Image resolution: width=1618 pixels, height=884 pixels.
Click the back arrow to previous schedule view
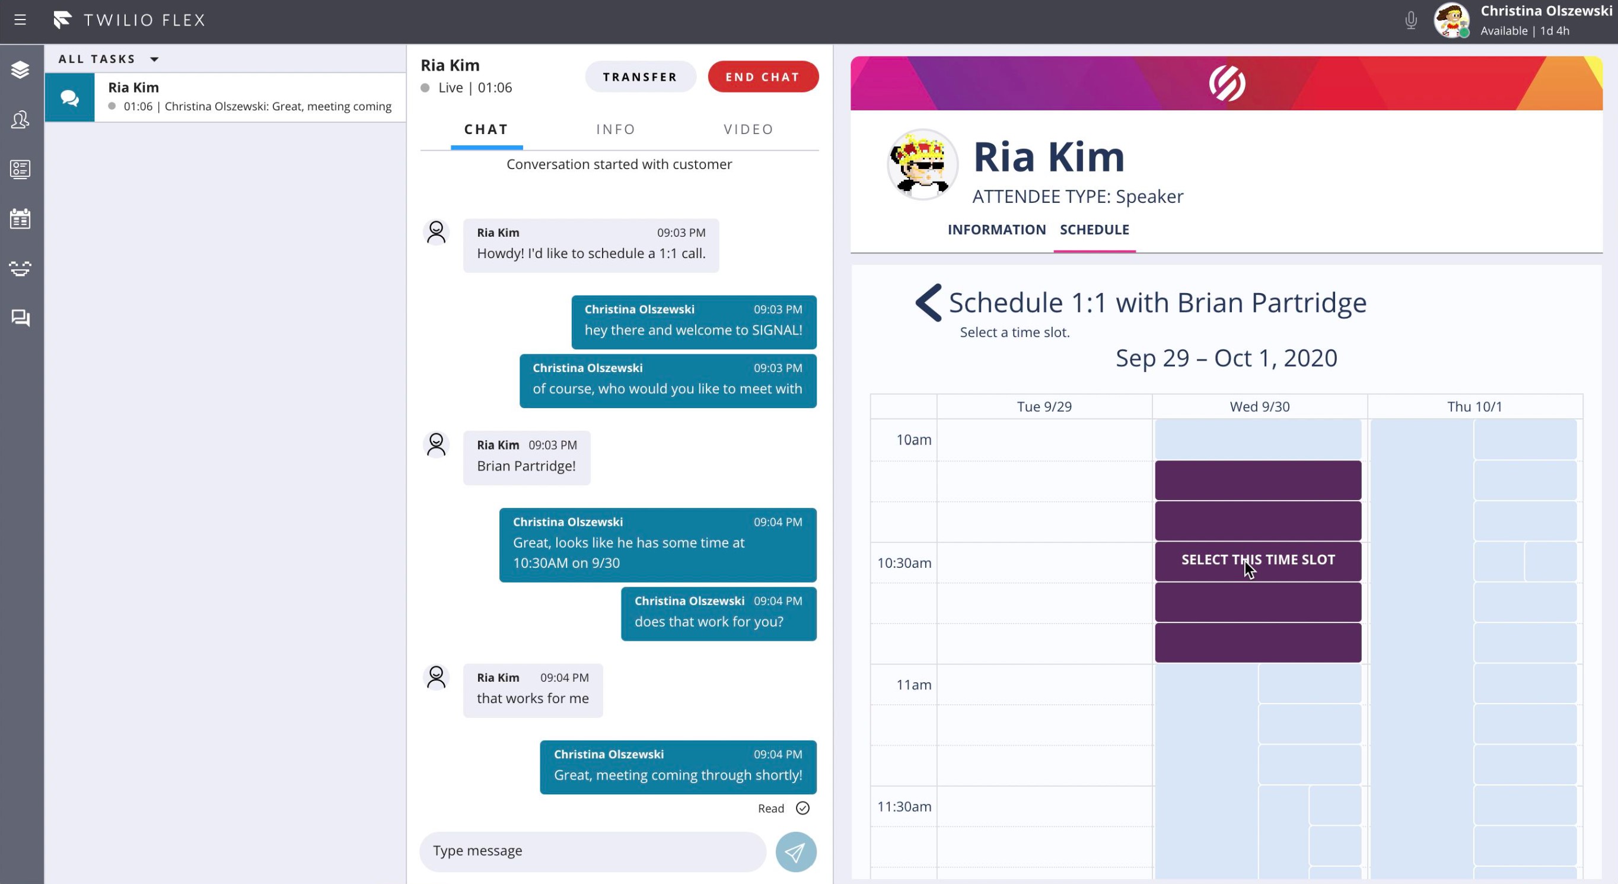(x=925, y=303)
